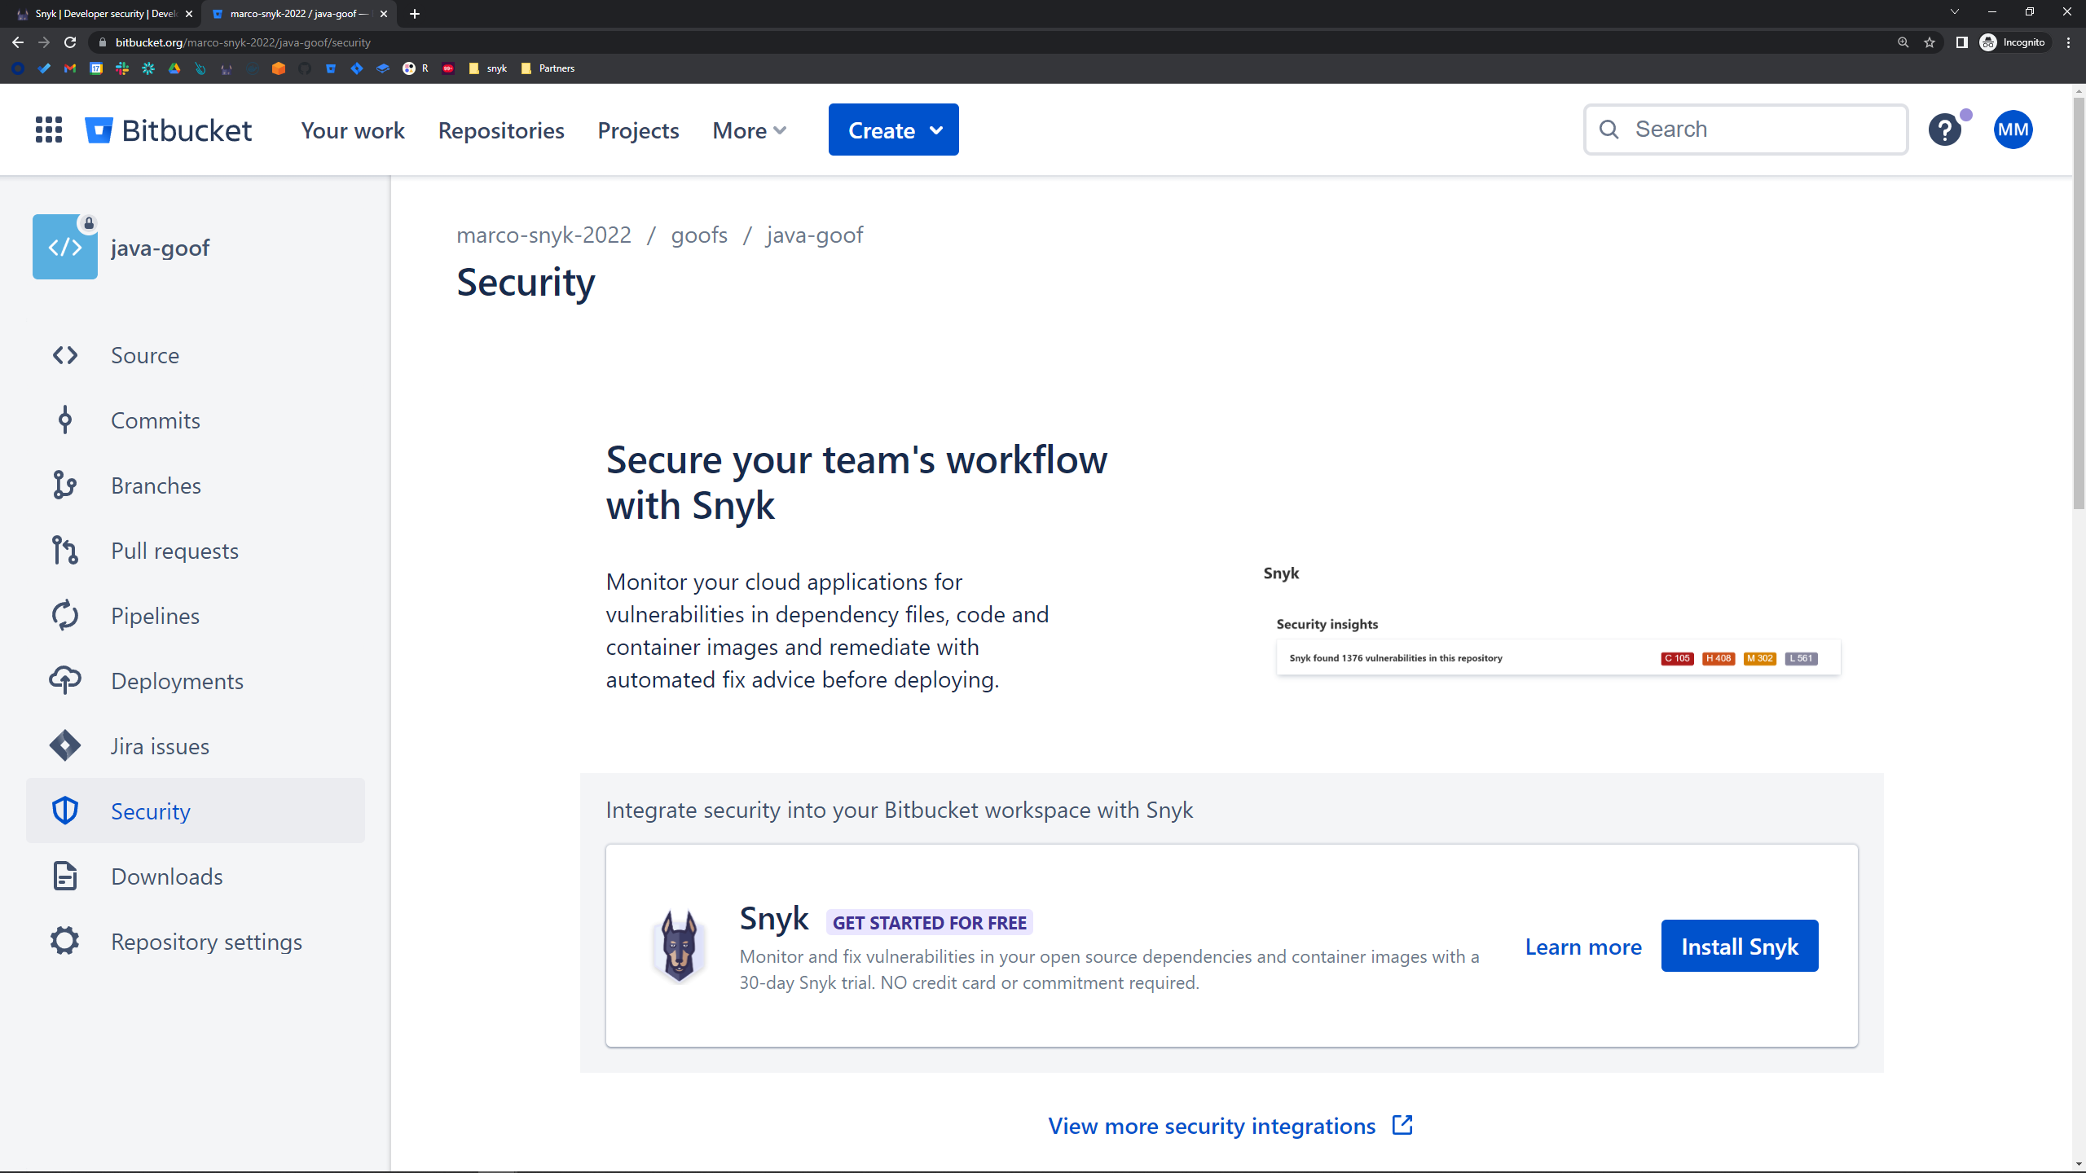
Task: Open the MM profile avatar
Action: 2013,130
